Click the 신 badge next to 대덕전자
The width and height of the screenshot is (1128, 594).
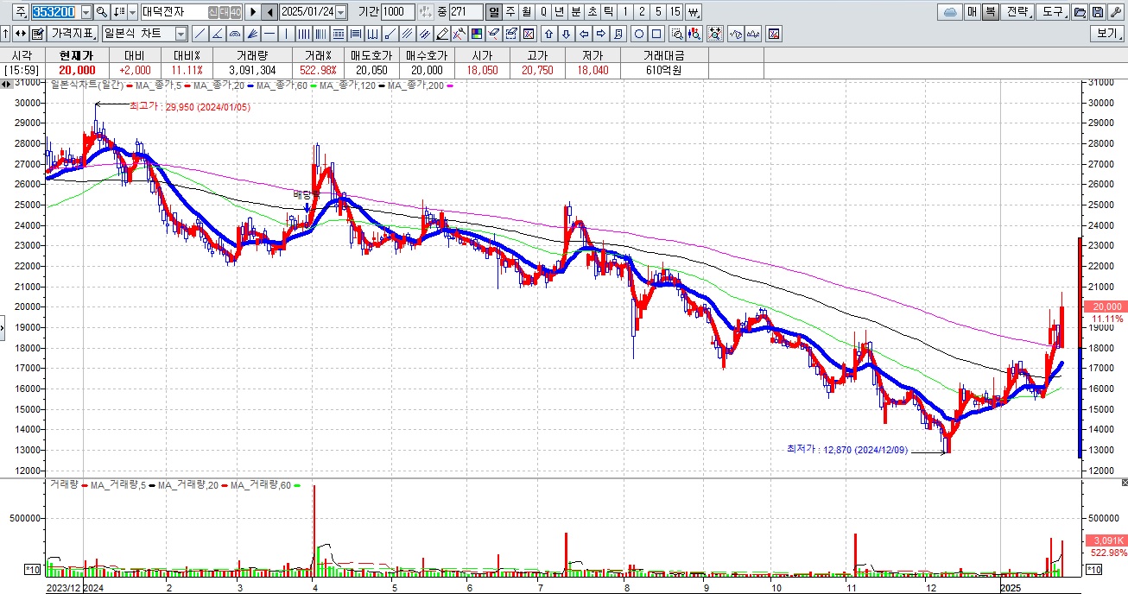213,12
